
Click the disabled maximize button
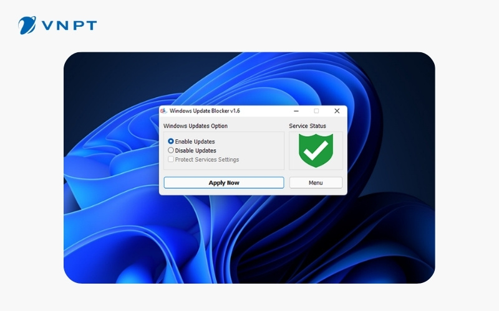[x=316, y=111]
